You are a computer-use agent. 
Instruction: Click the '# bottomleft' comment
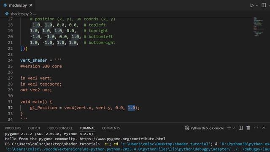(98, 37)
